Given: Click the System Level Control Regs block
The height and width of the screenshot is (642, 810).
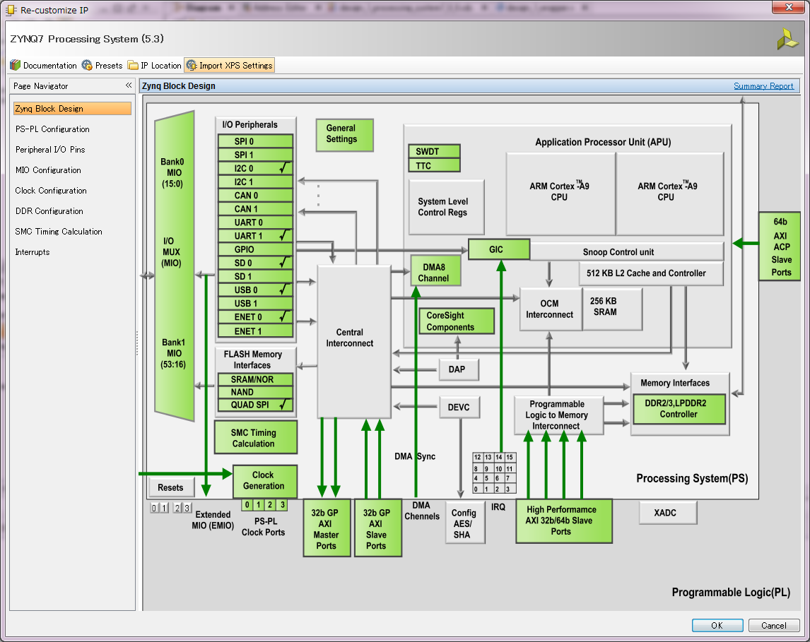Looking at the screenshot, I should click(446, 207).
